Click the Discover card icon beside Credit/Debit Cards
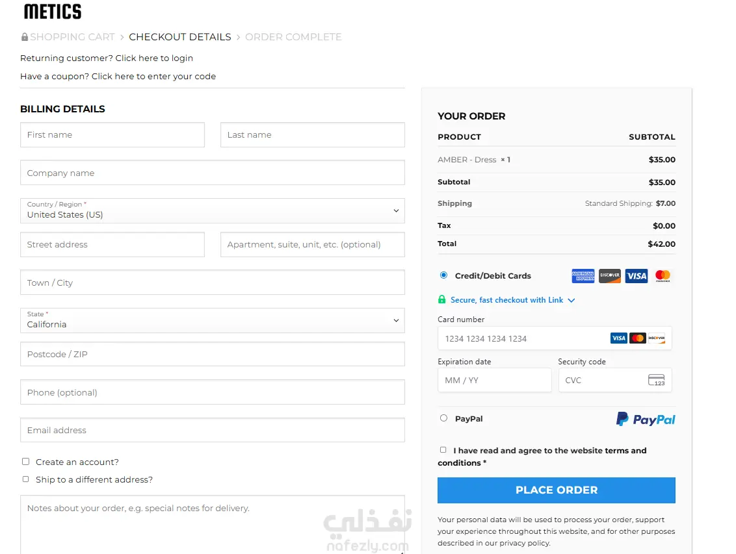The width and height of the screenshot is (736, 554). [610, 276]
